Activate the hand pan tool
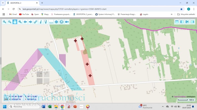 click(15, 22)
